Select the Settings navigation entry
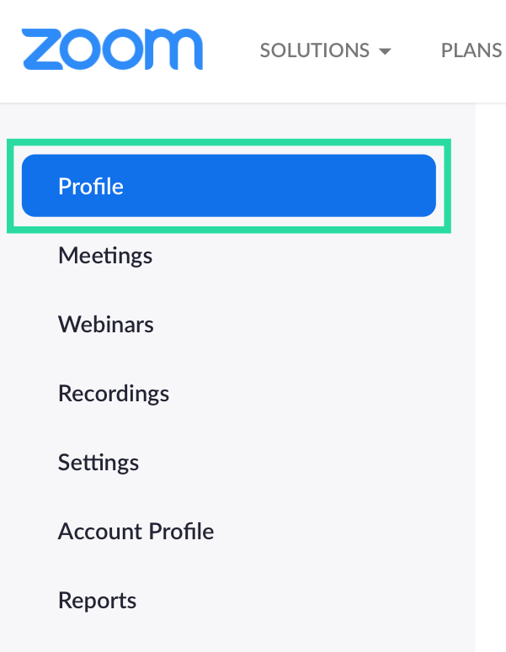The image size is (506, 652). 99,462
